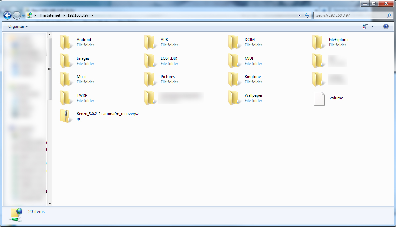Viewport: 396px width, 227px height.
Task: Expand the address bar history dropdown
Action: tap(299, 16)
